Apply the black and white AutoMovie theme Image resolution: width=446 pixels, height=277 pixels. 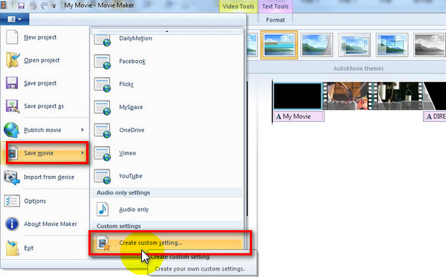coord(429,45)
